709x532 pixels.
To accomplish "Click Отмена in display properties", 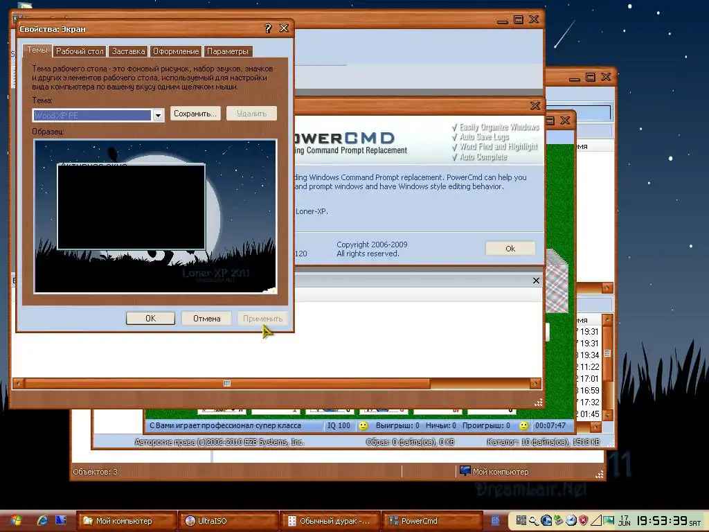I will (206, 319).
